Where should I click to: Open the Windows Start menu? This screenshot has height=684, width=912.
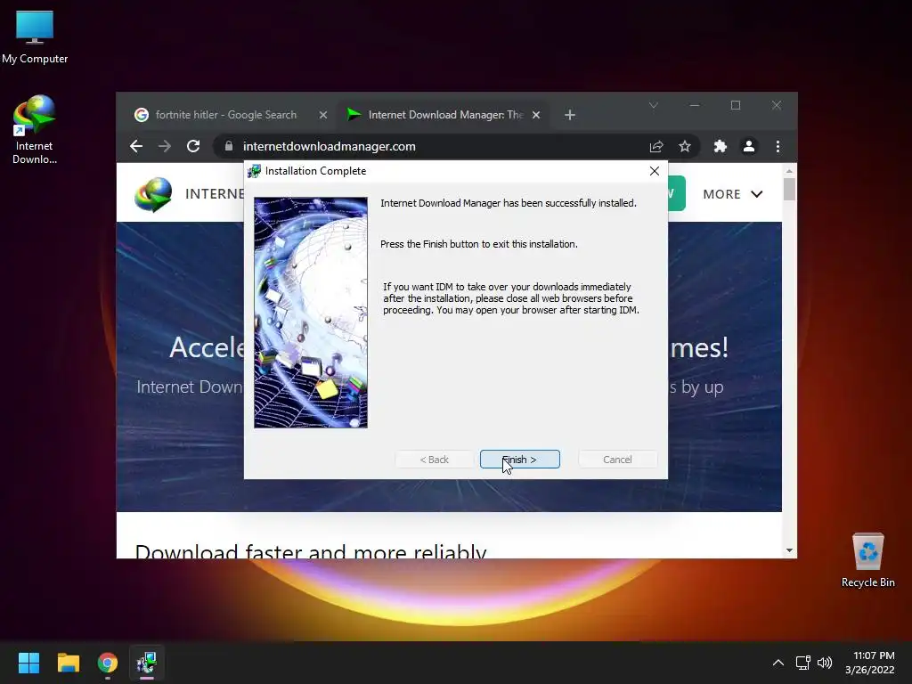pos(28,663)
